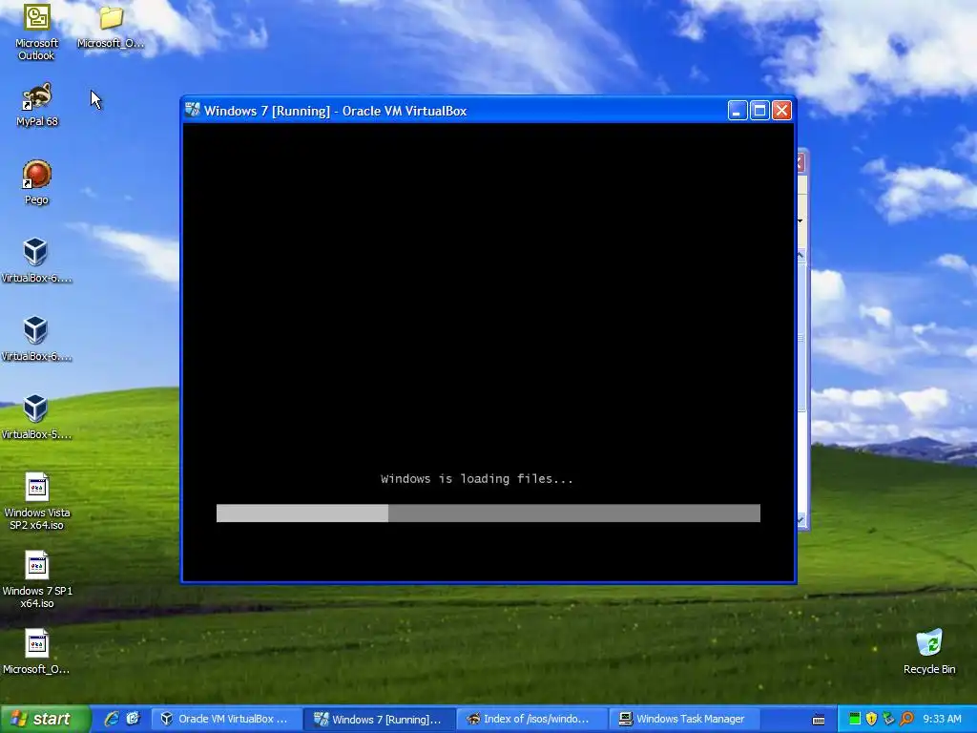977x733 pixels.
Task: Click the 'Windows is loading files...' text
Action: click(477, 479)
